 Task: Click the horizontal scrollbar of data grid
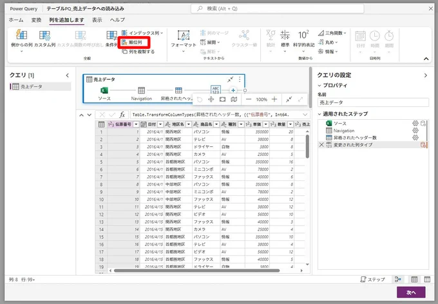(x=196, y=271)
